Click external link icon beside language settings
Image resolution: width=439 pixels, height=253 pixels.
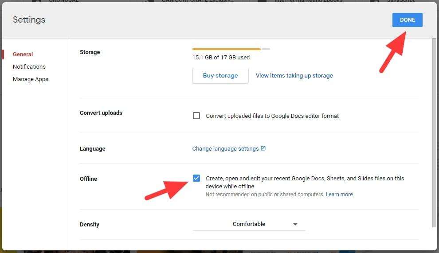263,148
